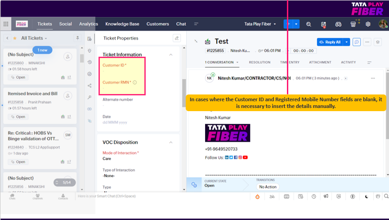
Task: Click the 5/54 ticket navigator pill
Action: (x=65, y=183)
